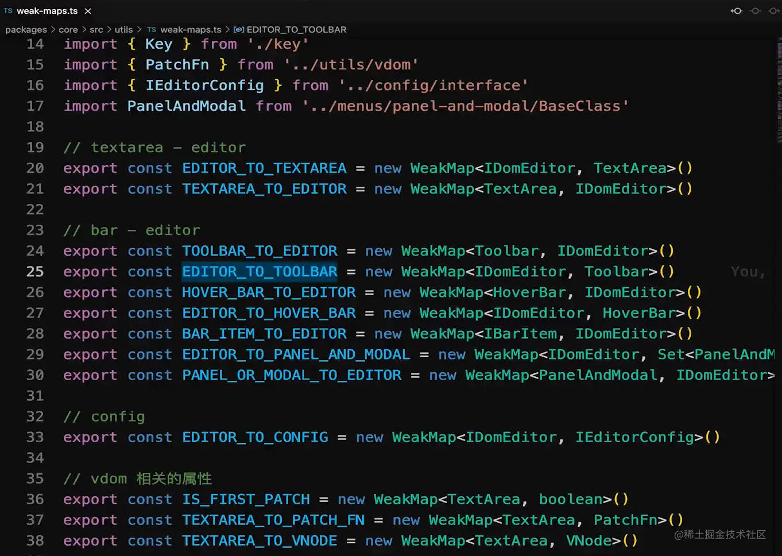The width and height of the screenshot is (782, 556).
Task: Click the TOOLBAR_TO_EDITOR constant name
Action: pyautogui.click(x=260, y=251)
